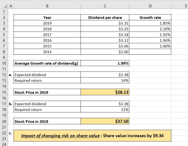Viewport: 188px width, 146px height.
Task: Select the cell containing 2019
Action: pos(47,23)
